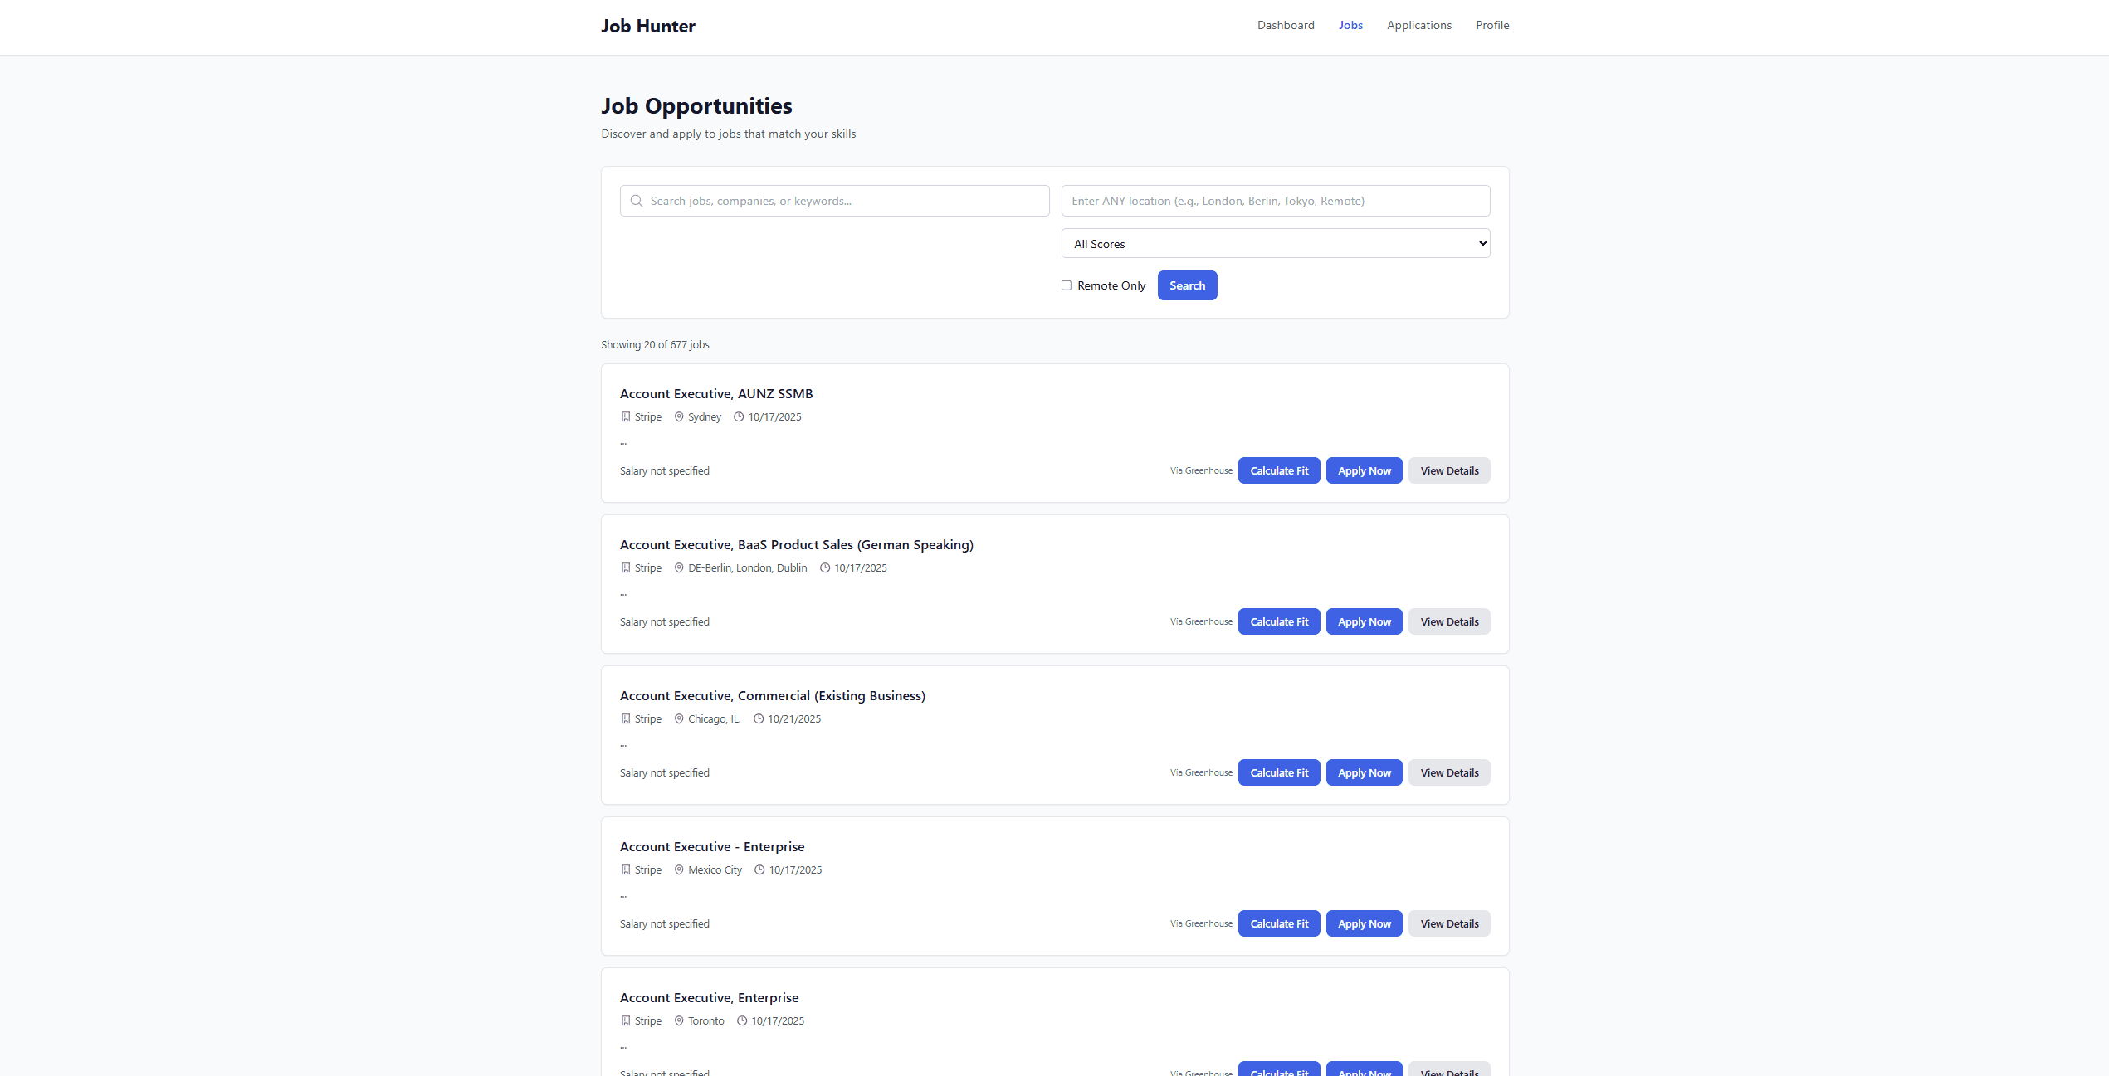Click clock icon beside 10/21/2025 date
Viewport: 2109px width, 1076px height.
pos(759,719)
